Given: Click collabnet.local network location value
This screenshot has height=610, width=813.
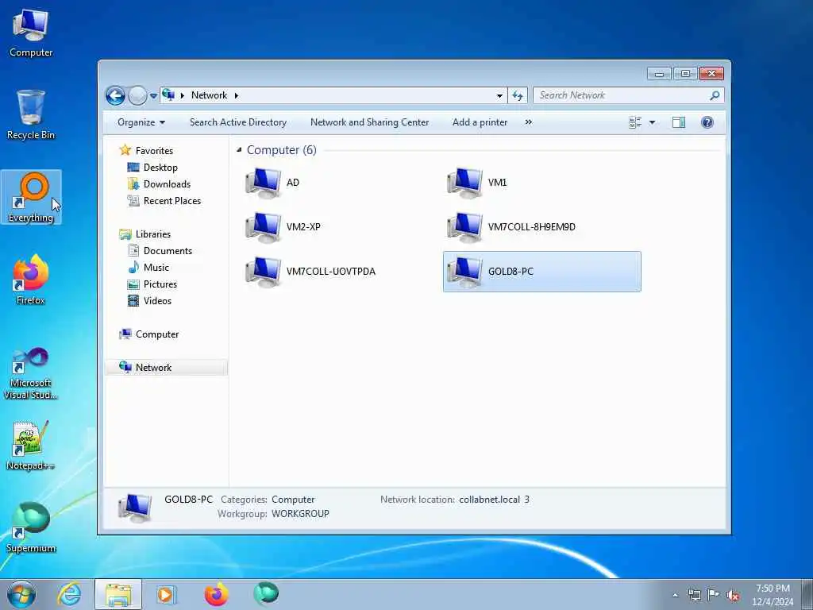Looking at the screenshot, I should tap(494, 500).
